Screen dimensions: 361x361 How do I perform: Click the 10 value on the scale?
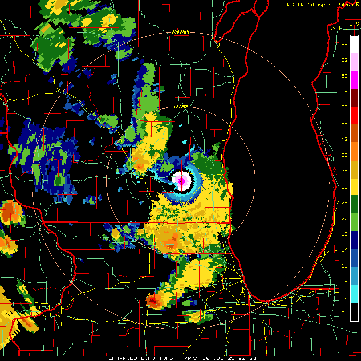pos(345,266)
